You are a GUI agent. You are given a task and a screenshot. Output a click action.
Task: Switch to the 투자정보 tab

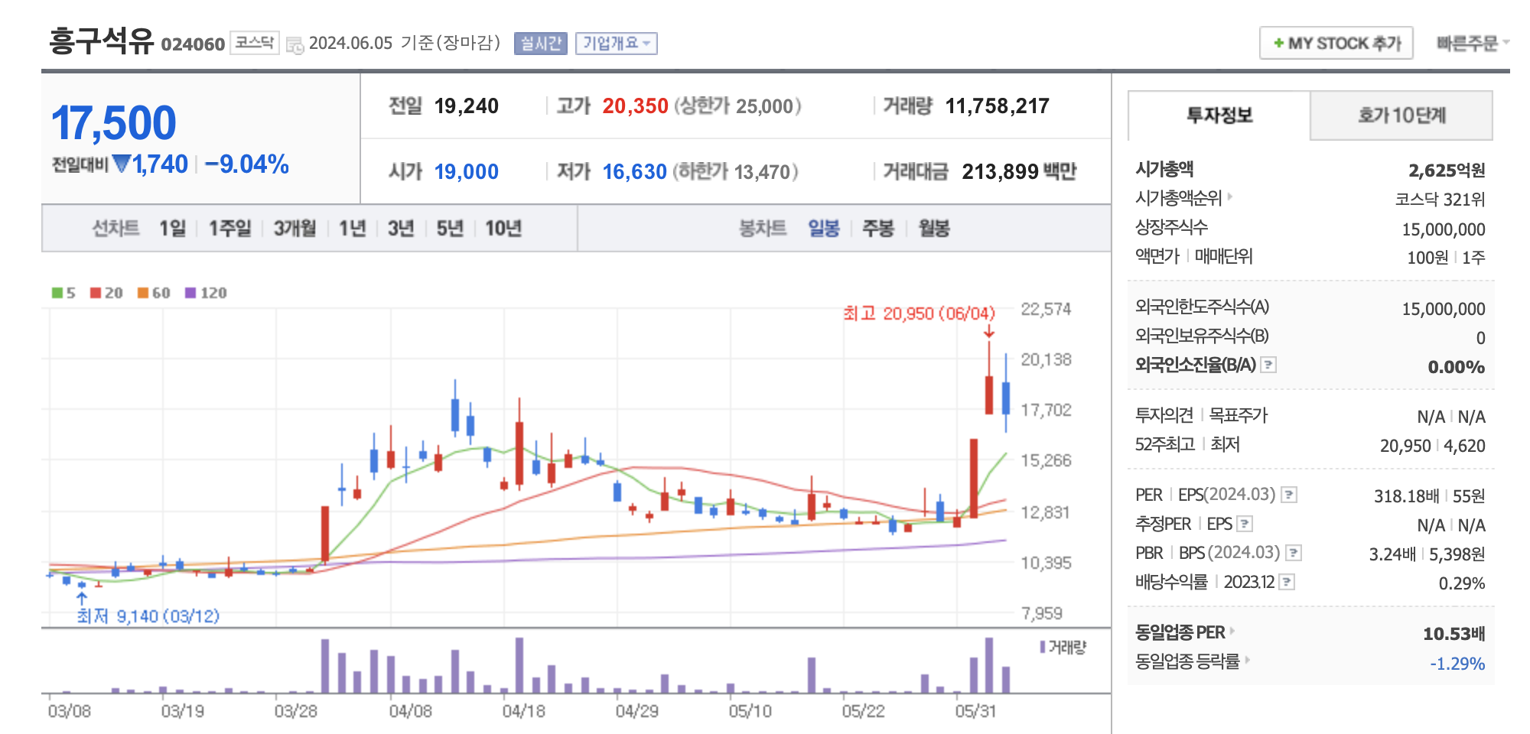1219,115
